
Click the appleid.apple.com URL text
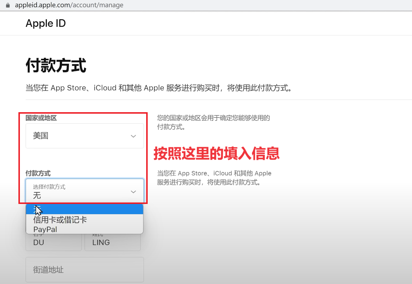tap(69, 5)
